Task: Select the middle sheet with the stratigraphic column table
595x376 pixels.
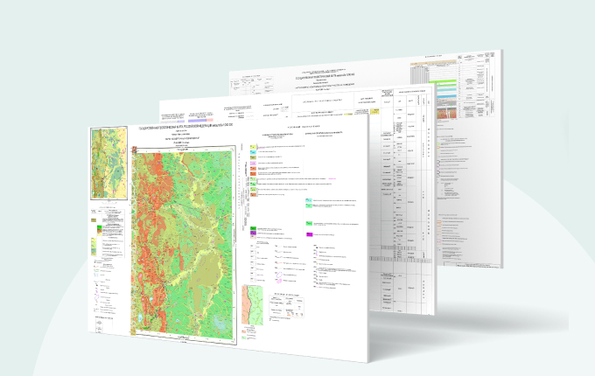Action: tap(402, 201)
